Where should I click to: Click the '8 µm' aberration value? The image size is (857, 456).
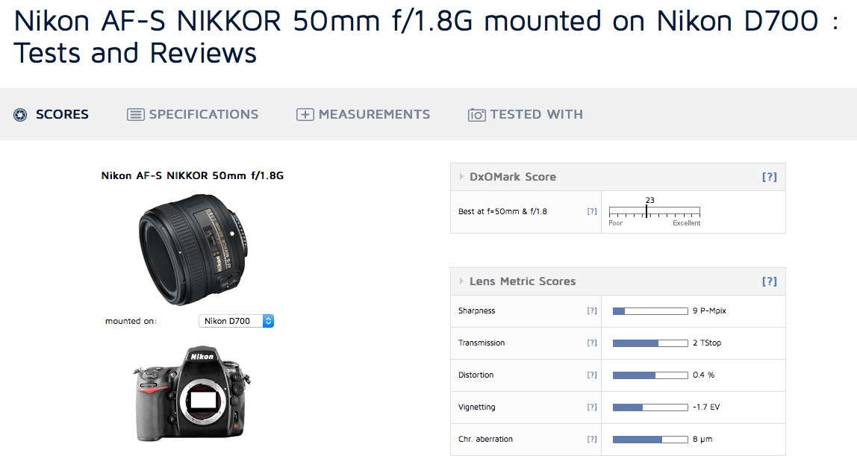click(702, 439)
